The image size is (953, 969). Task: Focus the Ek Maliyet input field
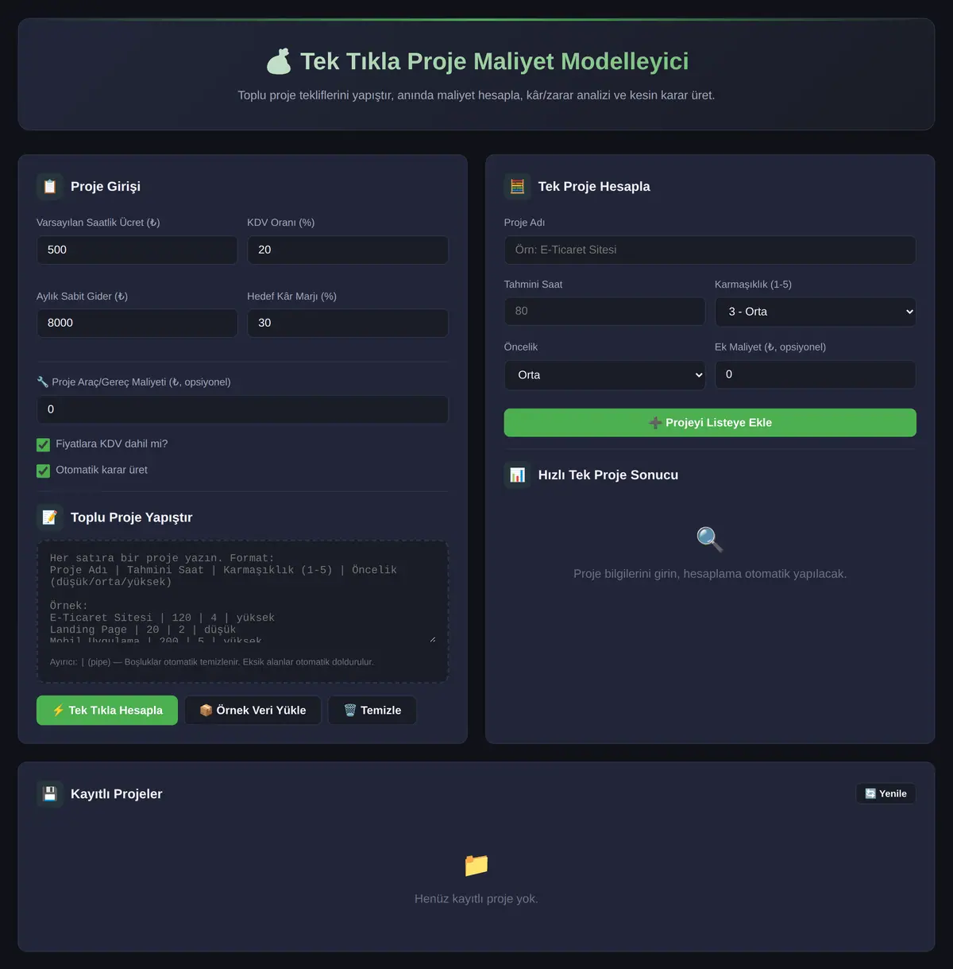point(816,374)
